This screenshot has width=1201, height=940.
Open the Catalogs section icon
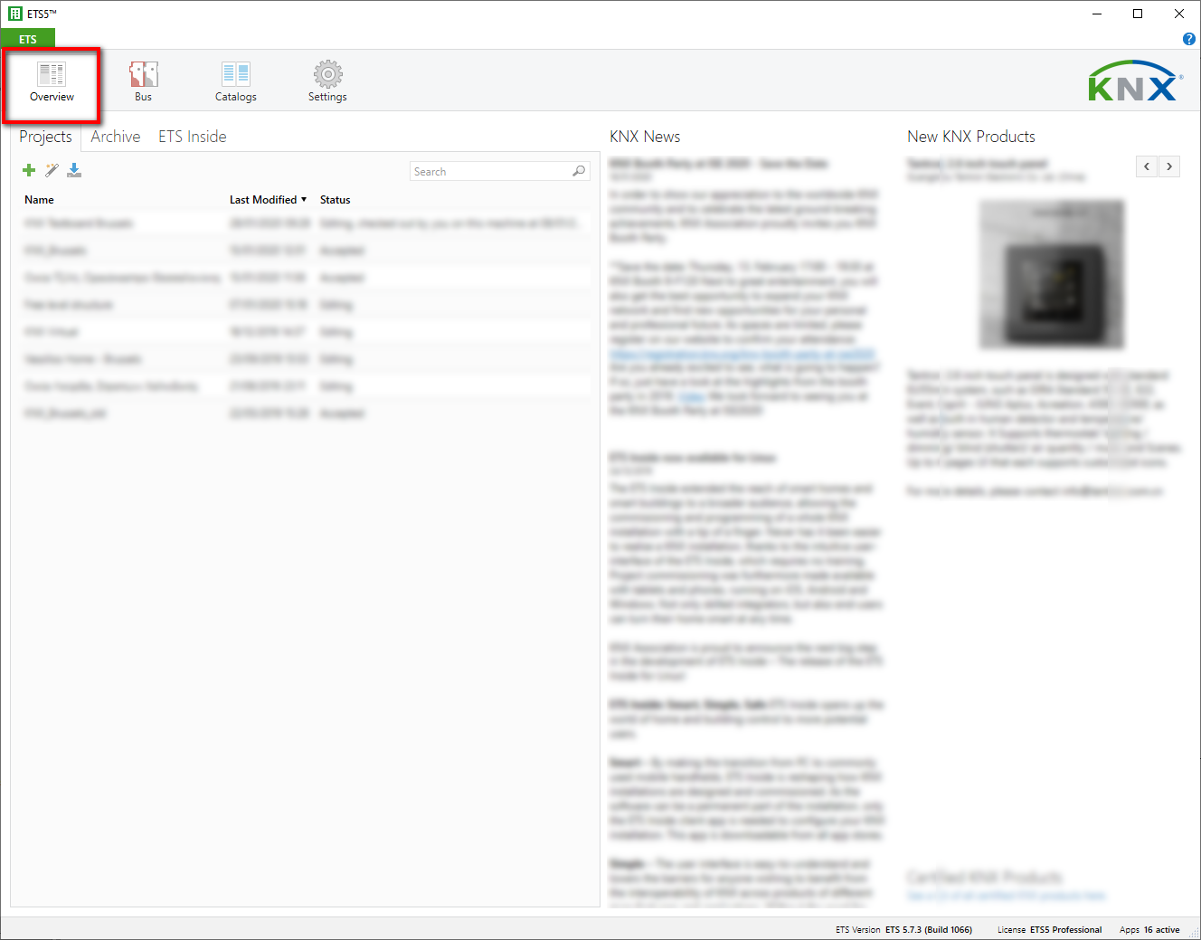(235, 74)
